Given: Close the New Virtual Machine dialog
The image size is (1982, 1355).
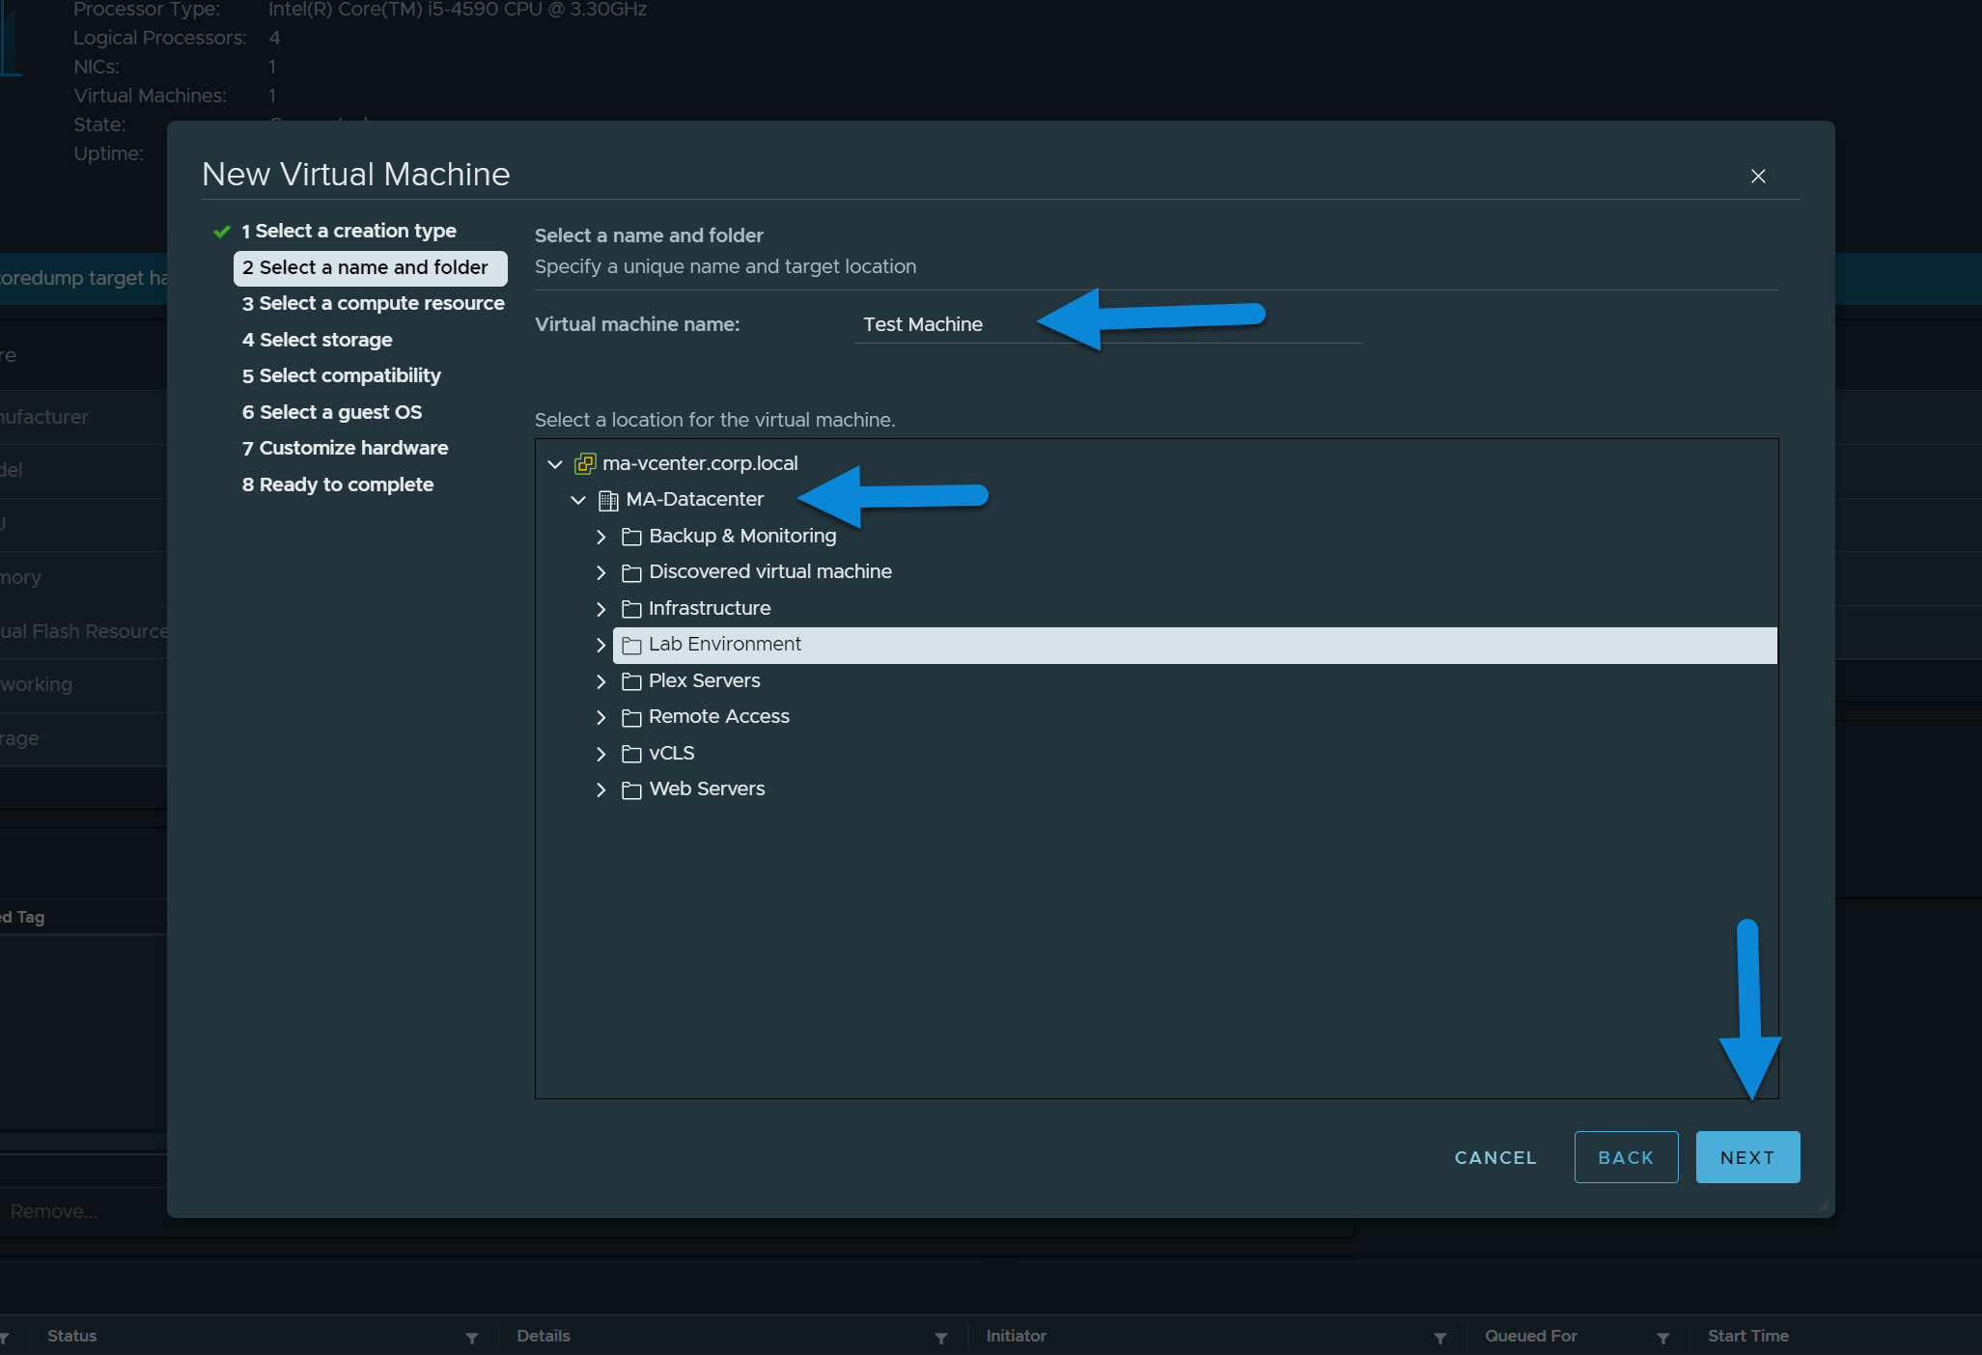Looking at the screenshot, I should coord(1758,176).
